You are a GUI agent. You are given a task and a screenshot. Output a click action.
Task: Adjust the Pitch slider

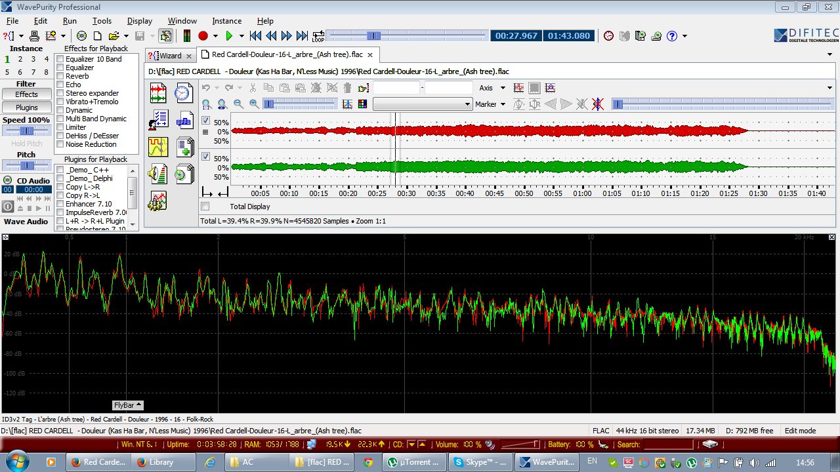pos(26,166)
